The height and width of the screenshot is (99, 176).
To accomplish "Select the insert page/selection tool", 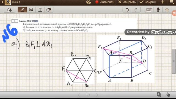I will coord(9,10).
